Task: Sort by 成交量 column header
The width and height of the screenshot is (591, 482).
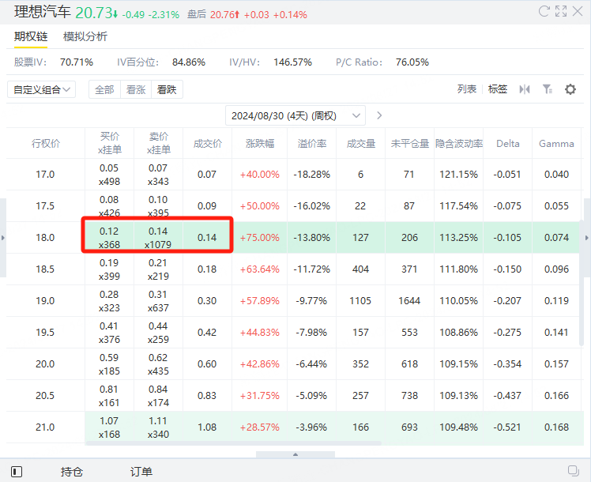Action: [x=361, y=144]
